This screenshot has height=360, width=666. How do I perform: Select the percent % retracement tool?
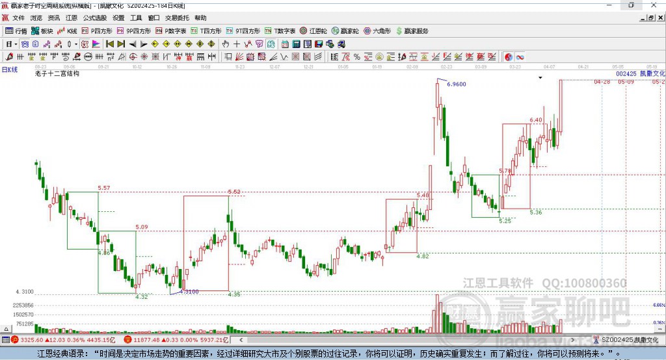357,57
